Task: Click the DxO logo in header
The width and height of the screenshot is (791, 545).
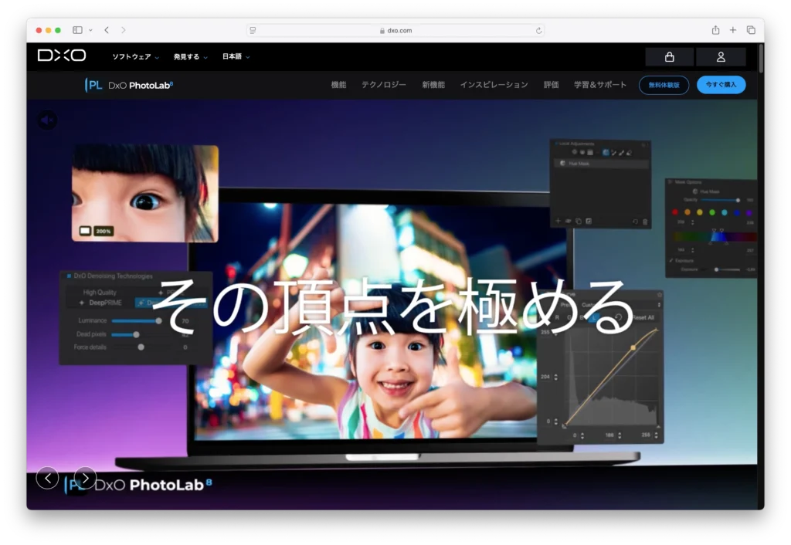Action: [62, 56]
